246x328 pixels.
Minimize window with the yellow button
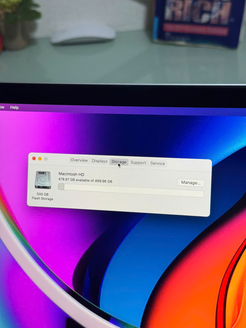click(x=40, y=159)
